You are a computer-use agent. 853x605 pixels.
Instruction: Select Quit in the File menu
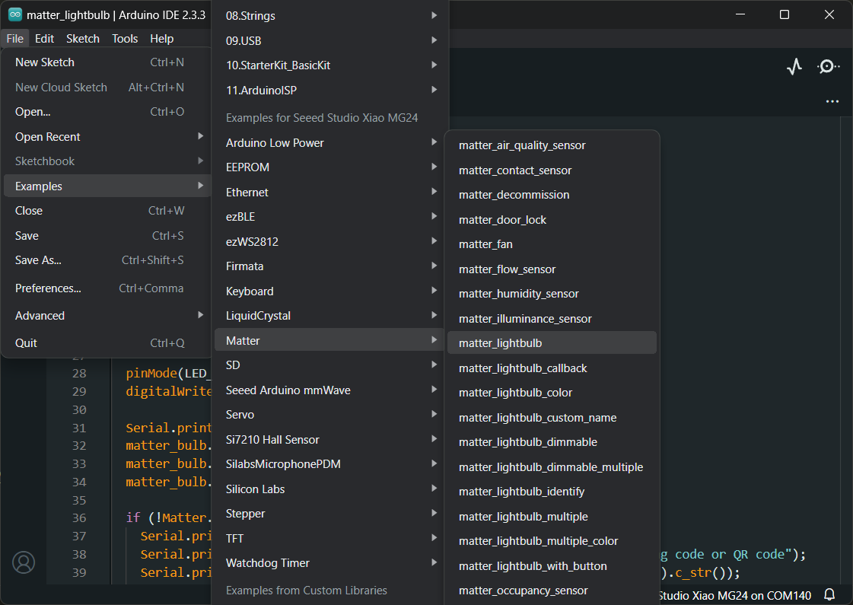pos(107,343)
